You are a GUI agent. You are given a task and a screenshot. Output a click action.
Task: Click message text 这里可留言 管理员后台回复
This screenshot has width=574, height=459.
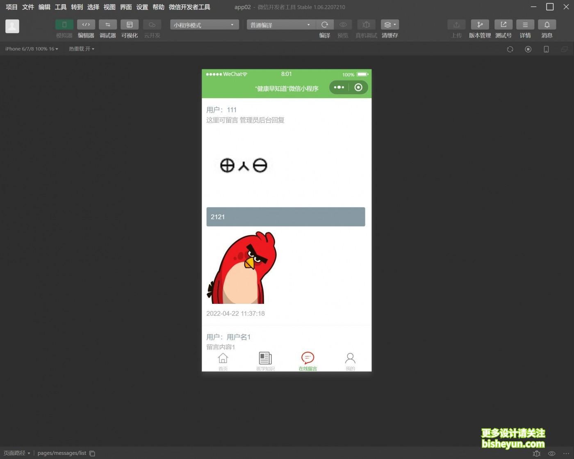click(245, 120)
